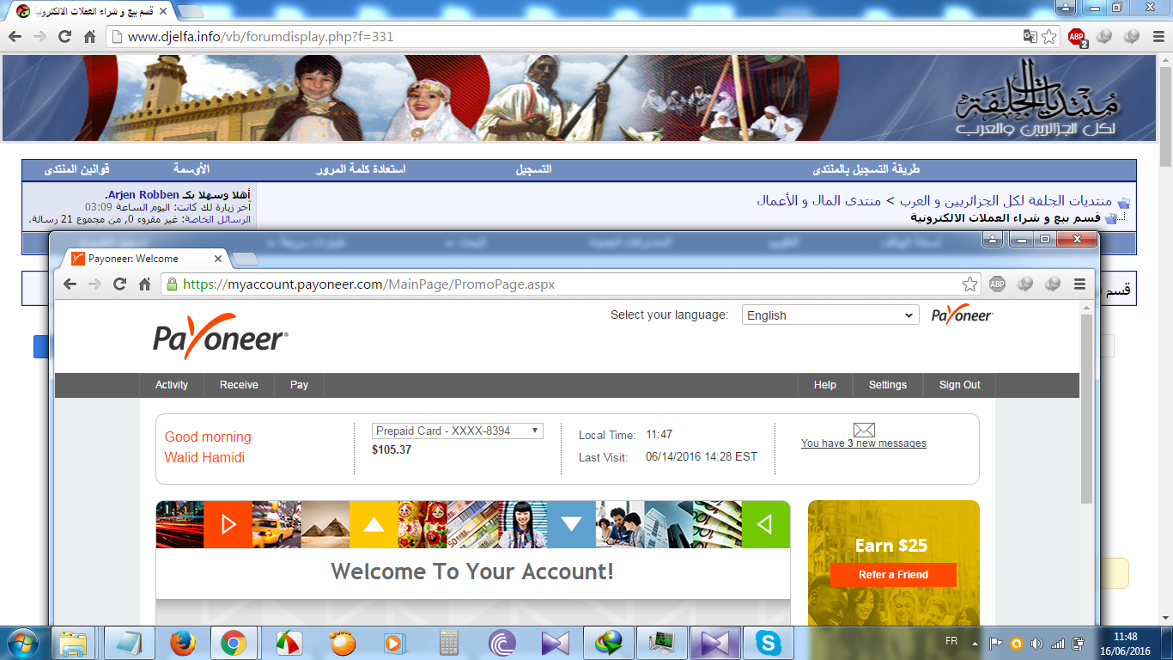This screenshot has height=660, width=1173.
Task: Reload the Payoneer page
Action: tap(120, 284)
